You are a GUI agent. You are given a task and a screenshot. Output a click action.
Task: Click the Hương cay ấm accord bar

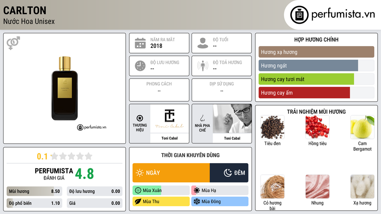pos(316,93)
